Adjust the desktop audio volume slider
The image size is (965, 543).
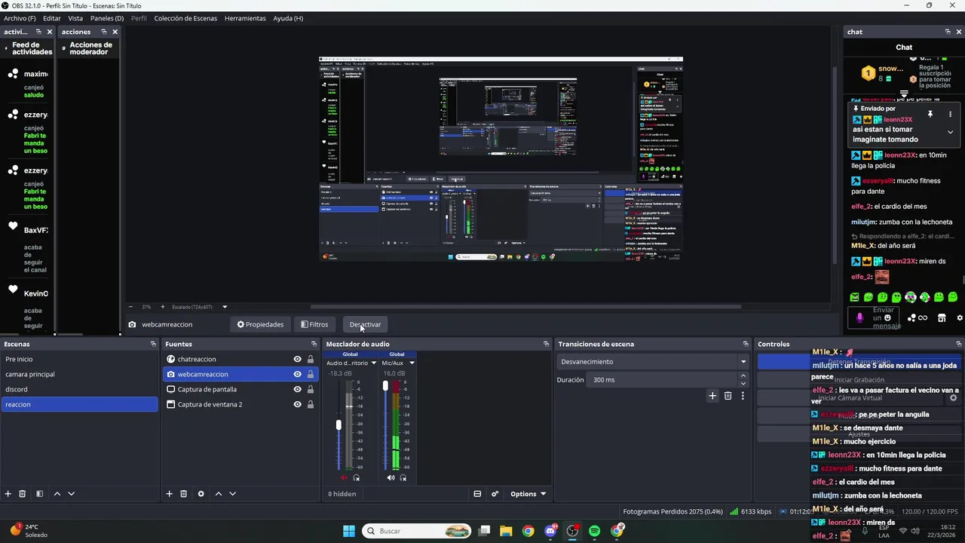tap(339, 425)
